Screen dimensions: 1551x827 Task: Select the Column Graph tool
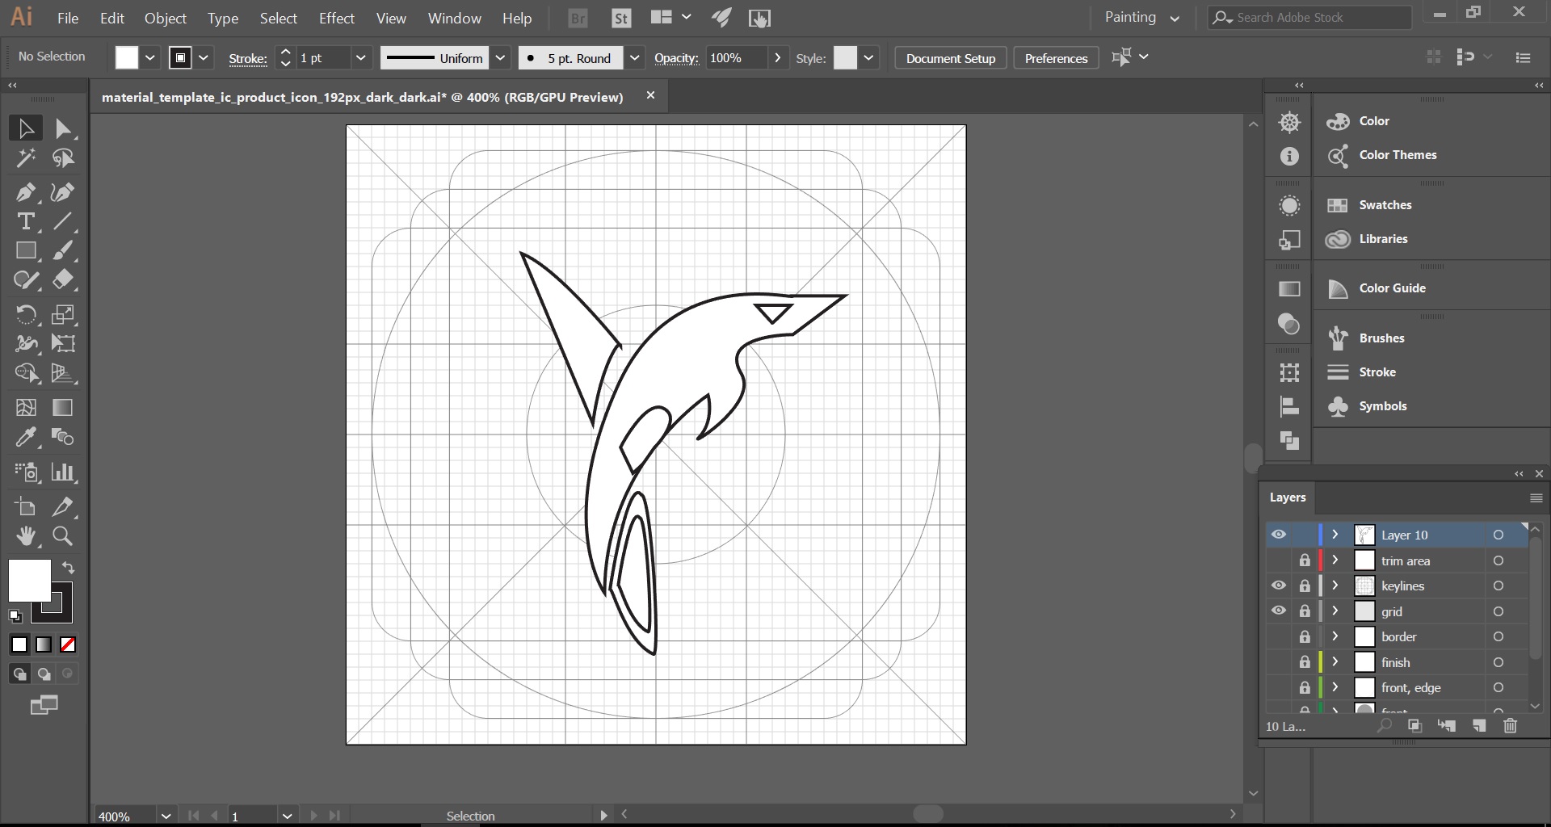click(63, 472)
